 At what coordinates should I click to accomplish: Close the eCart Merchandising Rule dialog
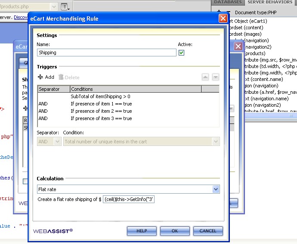223,19
